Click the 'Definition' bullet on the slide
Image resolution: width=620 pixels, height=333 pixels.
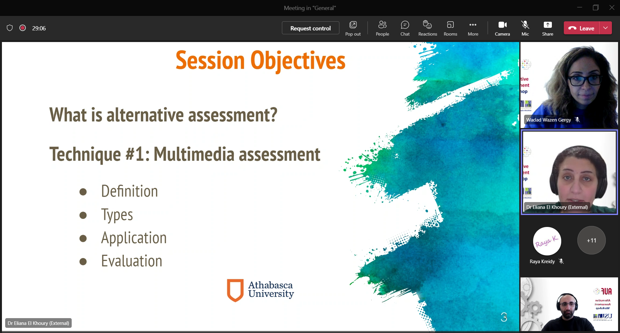click(129, 191)
